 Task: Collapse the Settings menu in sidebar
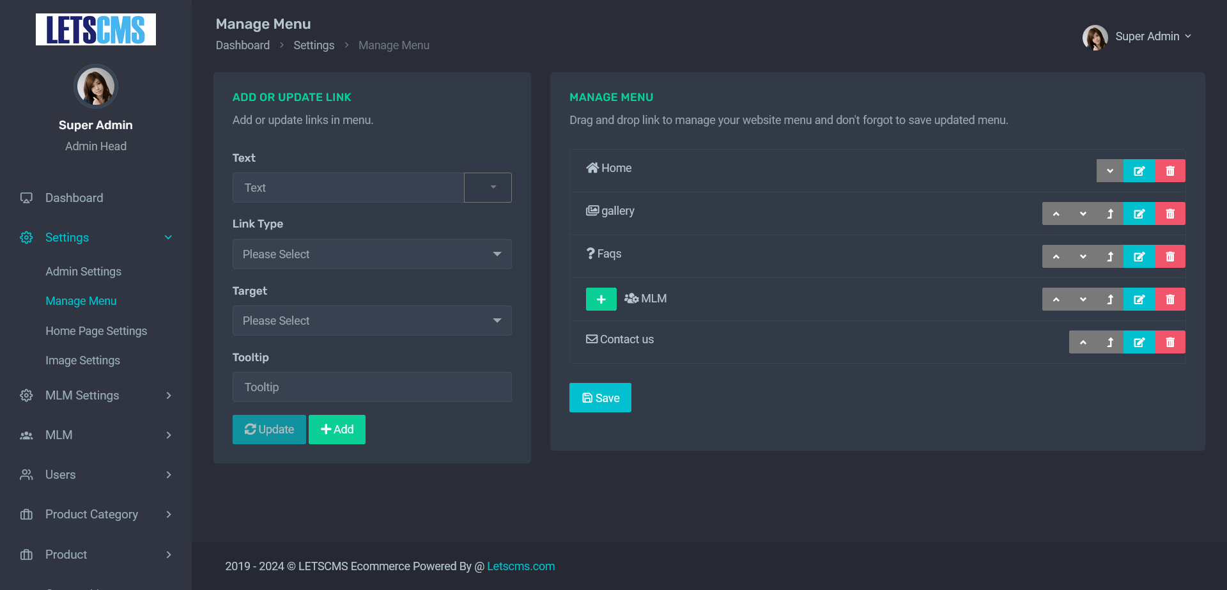tap(66, 237)
